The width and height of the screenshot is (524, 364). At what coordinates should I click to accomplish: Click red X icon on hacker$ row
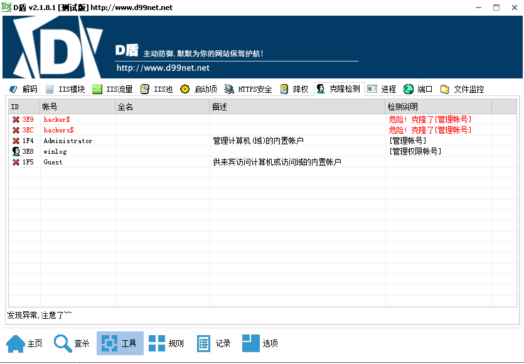click(16, 119)
